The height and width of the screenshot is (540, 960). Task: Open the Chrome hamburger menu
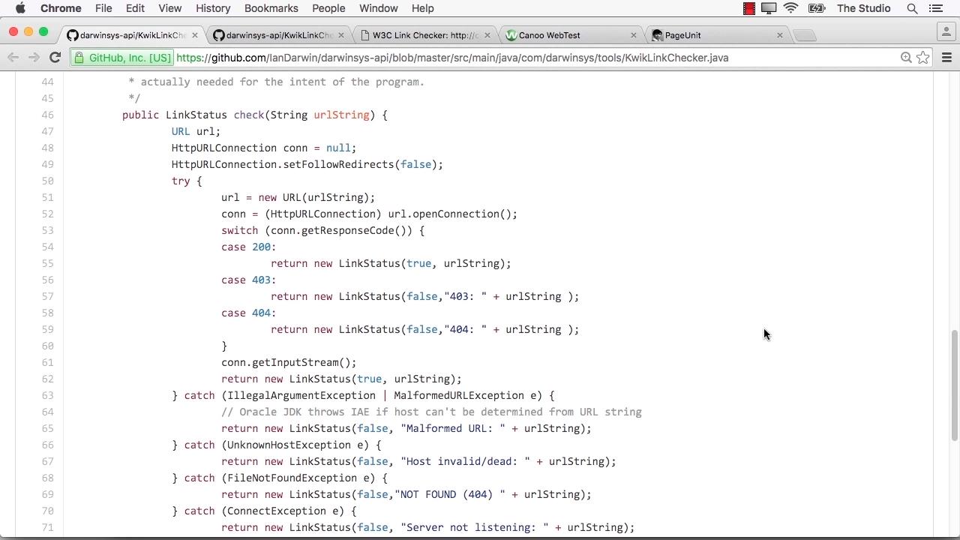click(x=946, y=58)
